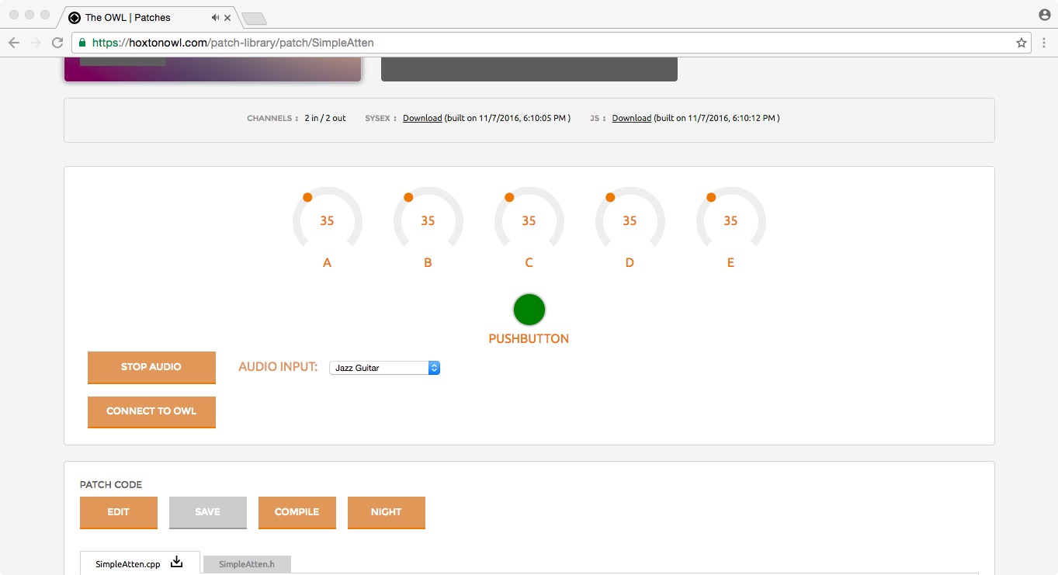Click the browser reload icon
The width and height of the screenshot is (1058, 575).
click(57, 43)
